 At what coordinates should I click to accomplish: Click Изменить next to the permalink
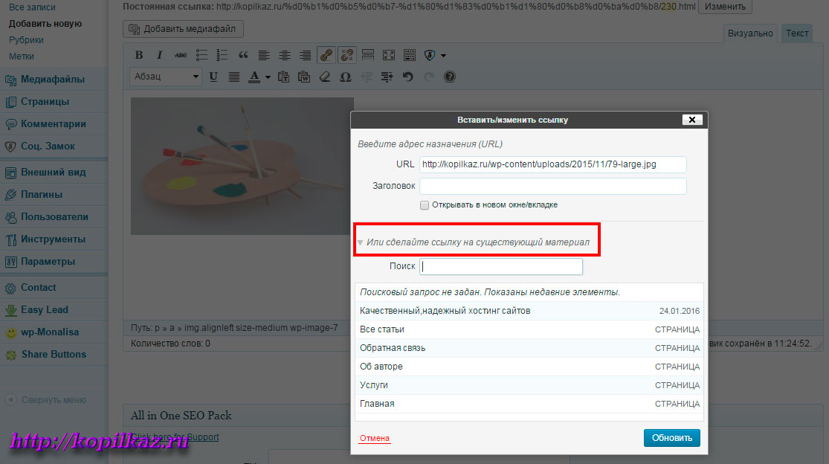pos(726,7)
